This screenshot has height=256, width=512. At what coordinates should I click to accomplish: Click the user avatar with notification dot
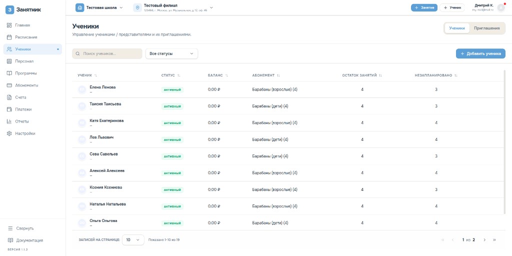pyautogui.click(x=501, y=7)
